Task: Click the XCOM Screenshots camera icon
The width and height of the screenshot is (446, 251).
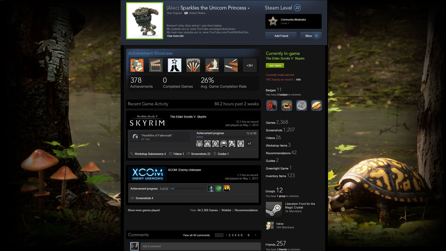Action: pos(132,198)
